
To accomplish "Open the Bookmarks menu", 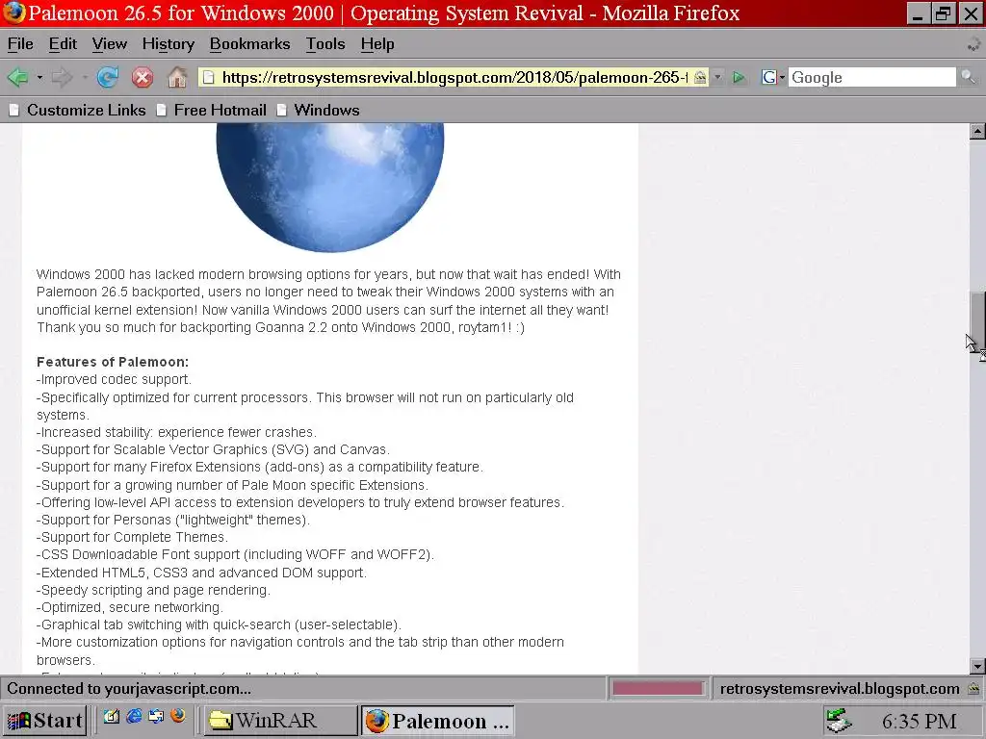I will click(x=249, y=44).
